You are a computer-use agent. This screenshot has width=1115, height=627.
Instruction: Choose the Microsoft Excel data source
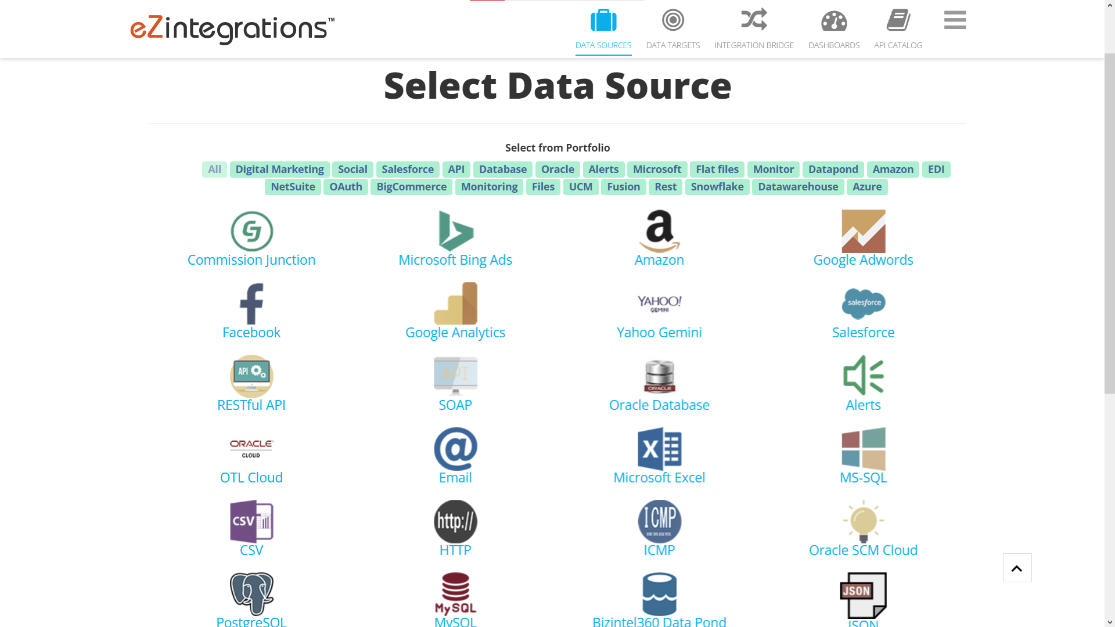click(659, 448)
